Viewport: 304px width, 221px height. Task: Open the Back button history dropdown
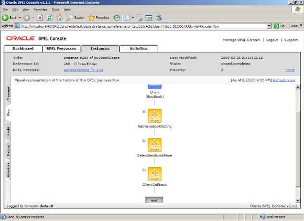click(20, 18)
